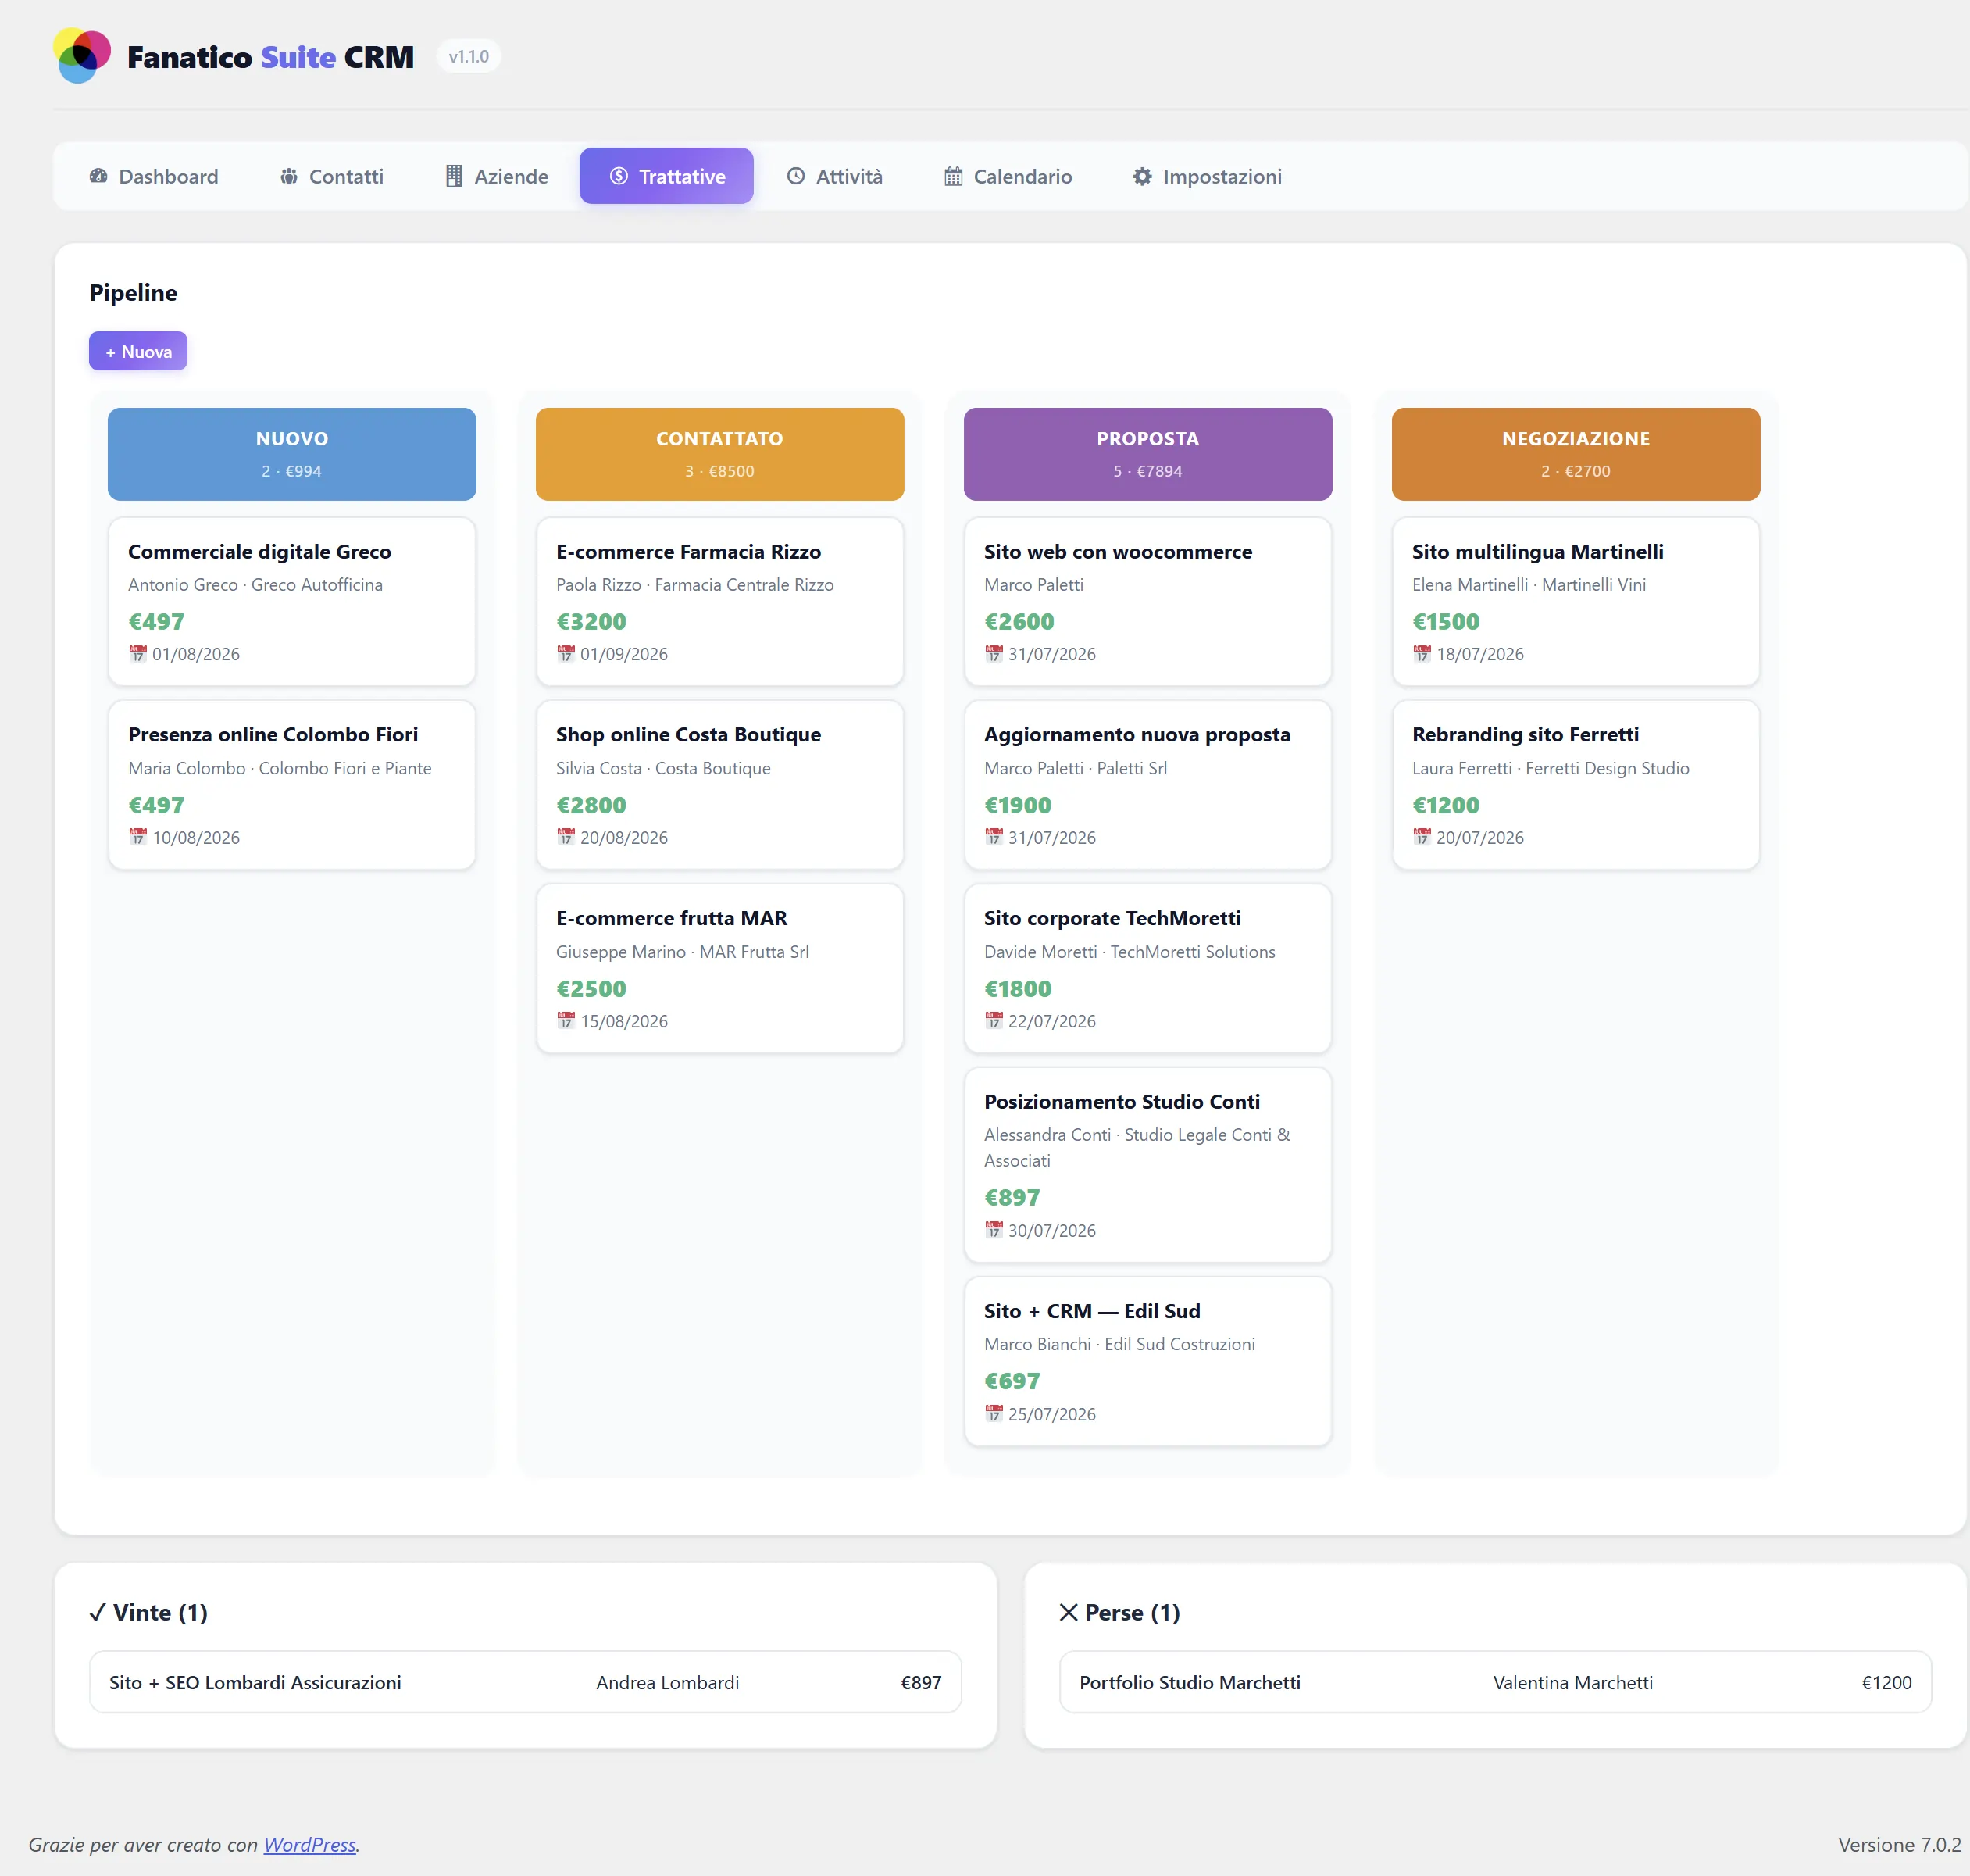
Task: Follow the WordPress footer link
Action: [310, 1844]
